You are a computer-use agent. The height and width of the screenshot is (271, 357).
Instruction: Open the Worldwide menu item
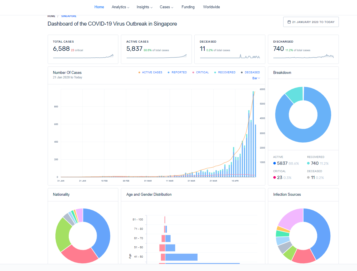211,7
